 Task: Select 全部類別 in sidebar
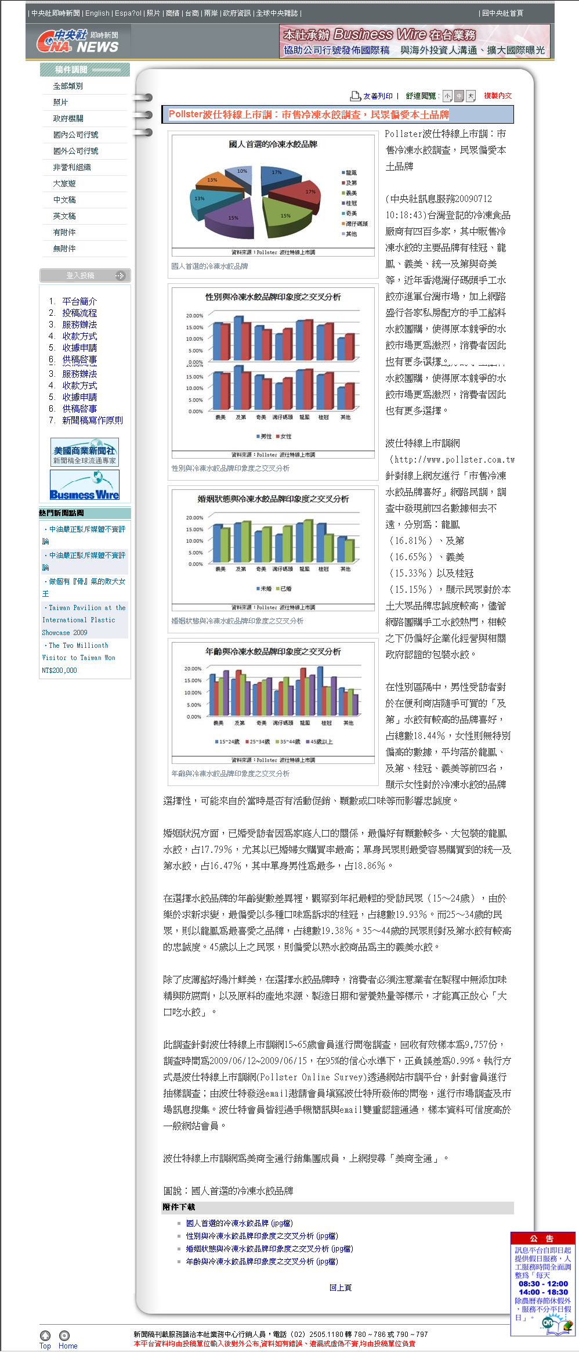pyautogui.click(x=68, y=86)
